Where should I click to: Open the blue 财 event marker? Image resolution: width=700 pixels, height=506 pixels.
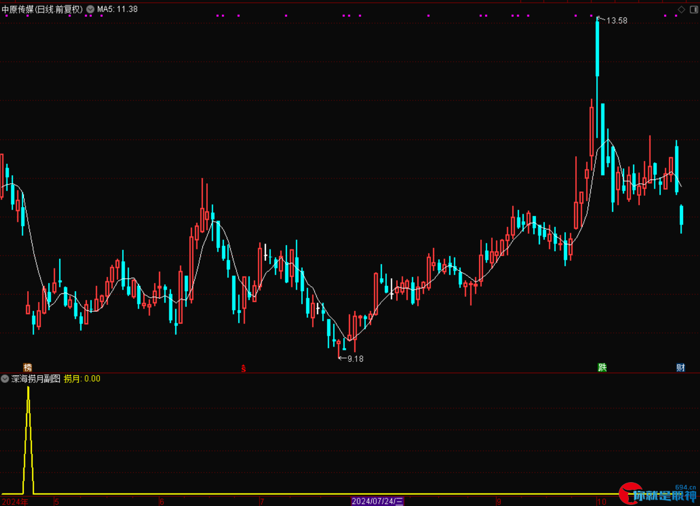point(680,368)
